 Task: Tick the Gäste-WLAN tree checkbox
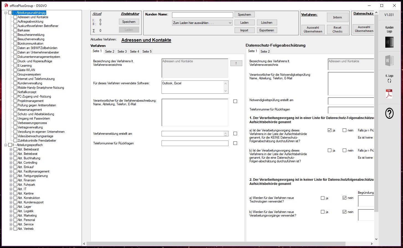tap(15, 70)
